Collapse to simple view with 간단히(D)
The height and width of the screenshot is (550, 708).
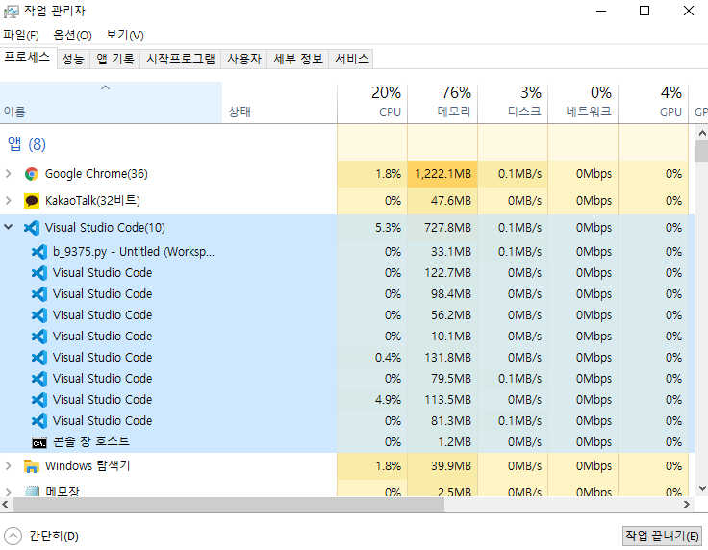click(41, 536)
